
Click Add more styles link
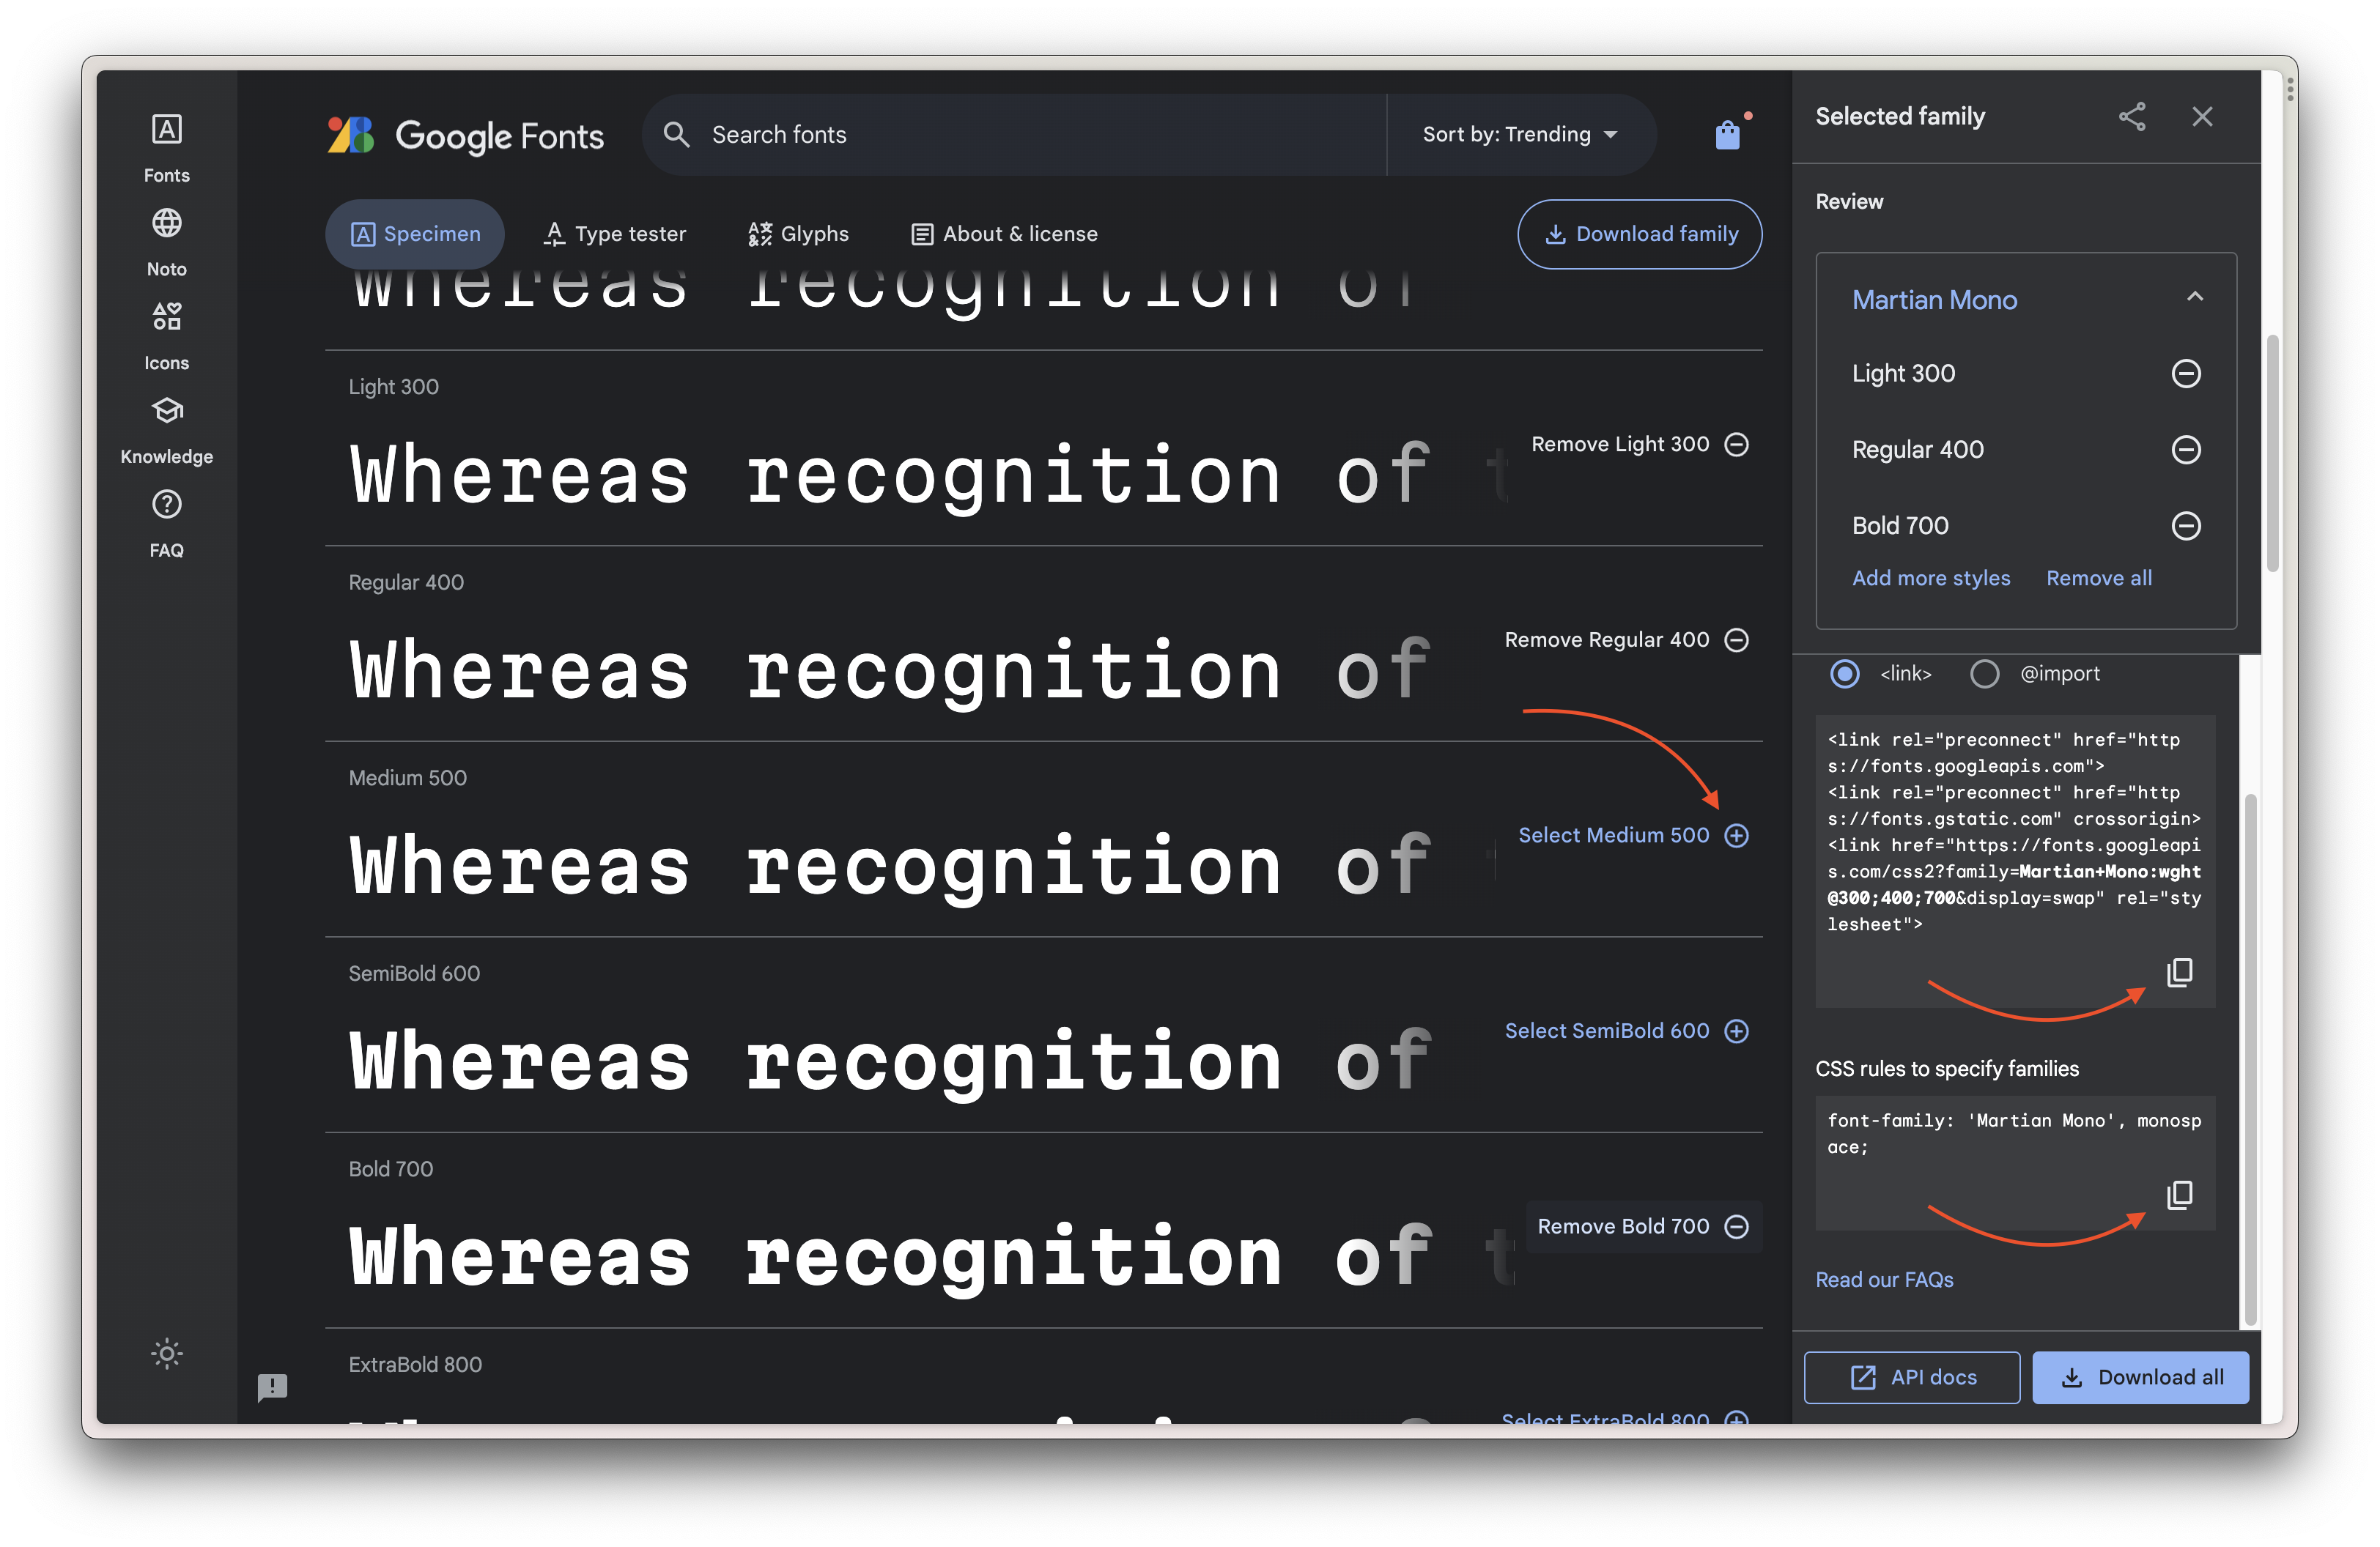pyautogui.click(x=1931, y=578)
